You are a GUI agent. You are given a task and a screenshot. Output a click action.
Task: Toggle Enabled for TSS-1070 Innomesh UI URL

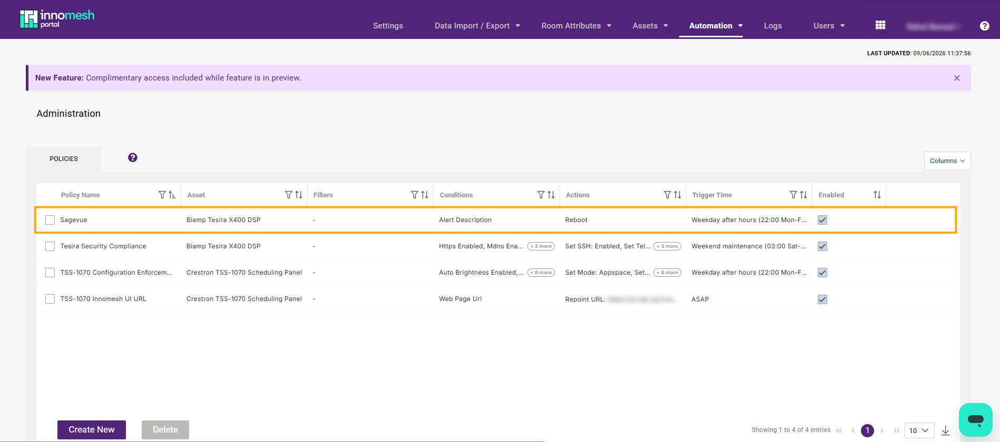(x=822, y=299)
